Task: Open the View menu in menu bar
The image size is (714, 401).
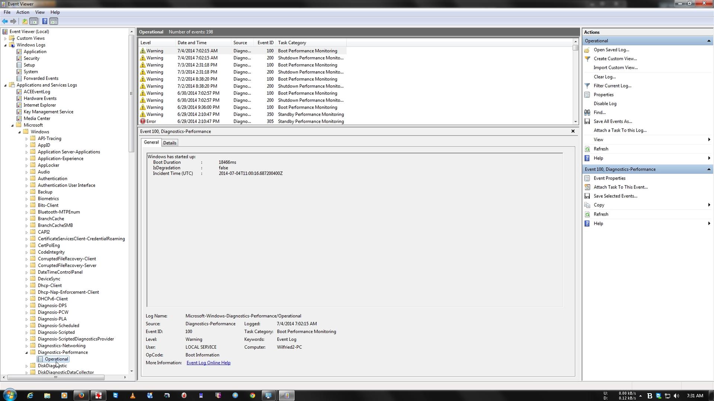Action: tap(40, 12)
